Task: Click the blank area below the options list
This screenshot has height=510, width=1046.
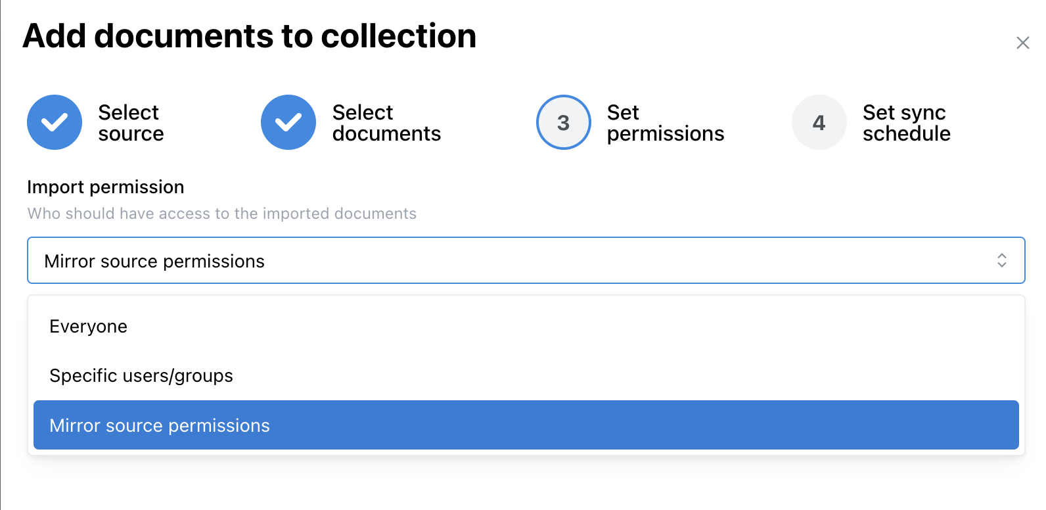Action: click(526, 484)
